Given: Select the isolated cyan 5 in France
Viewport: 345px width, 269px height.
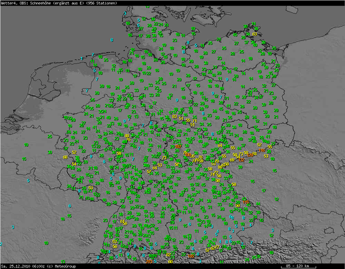Looking at the screenshot, I should (28, 180).
